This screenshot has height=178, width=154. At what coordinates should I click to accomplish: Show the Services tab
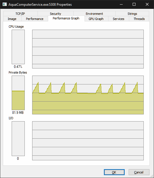[118, 19]
